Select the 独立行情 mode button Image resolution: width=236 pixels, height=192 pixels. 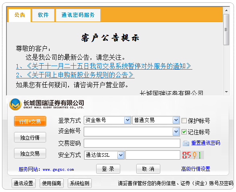(x=30, y=137)
